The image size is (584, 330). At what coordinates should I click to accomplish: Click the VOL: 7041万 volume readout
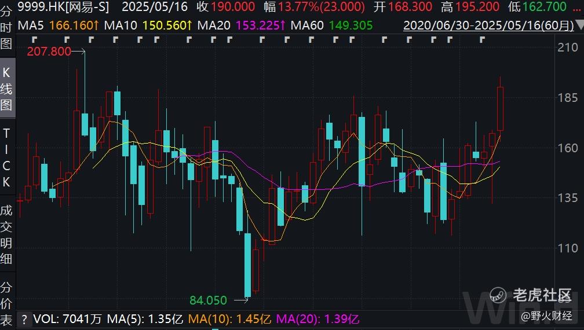click(67, 319)
